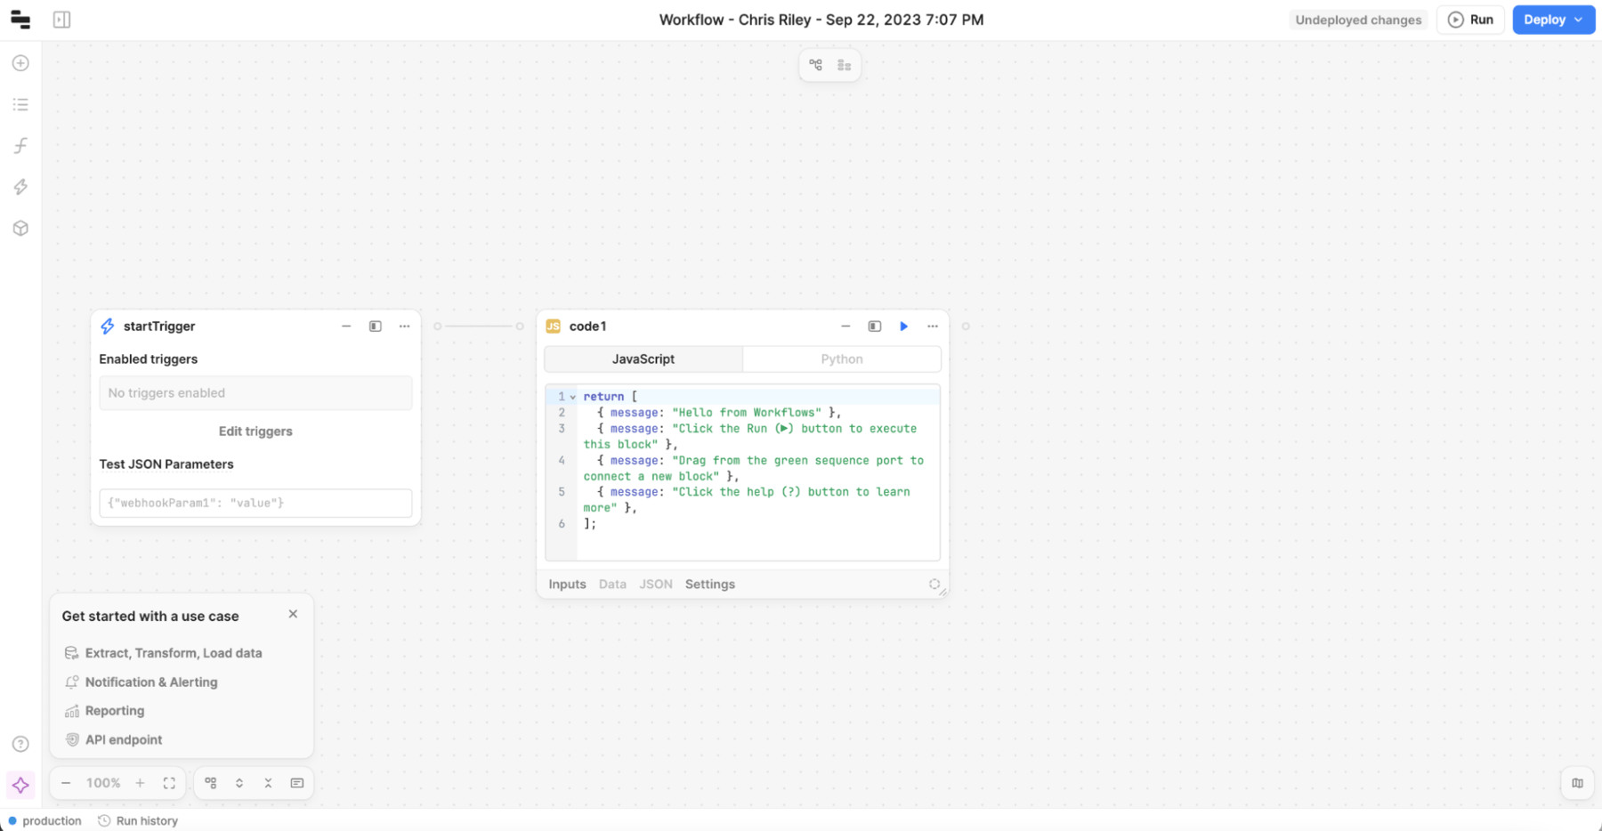Click the workflow title in header
This screenshot has height=831, width=1602.
(821, 20)
